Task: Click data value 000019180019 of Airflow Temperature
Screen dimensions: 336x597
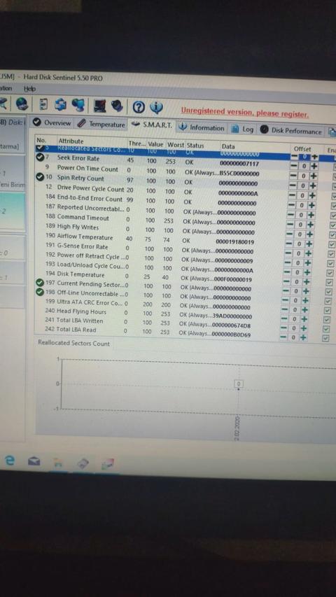Action: [x=234, y=241]
